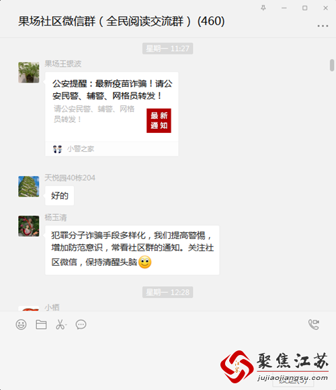Maximize the chat window

pos(304,8)
